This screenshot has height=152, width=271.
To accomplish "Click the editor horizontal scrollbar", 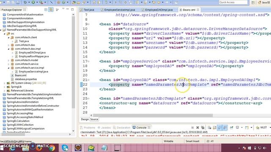I will (x=152, y=115).
